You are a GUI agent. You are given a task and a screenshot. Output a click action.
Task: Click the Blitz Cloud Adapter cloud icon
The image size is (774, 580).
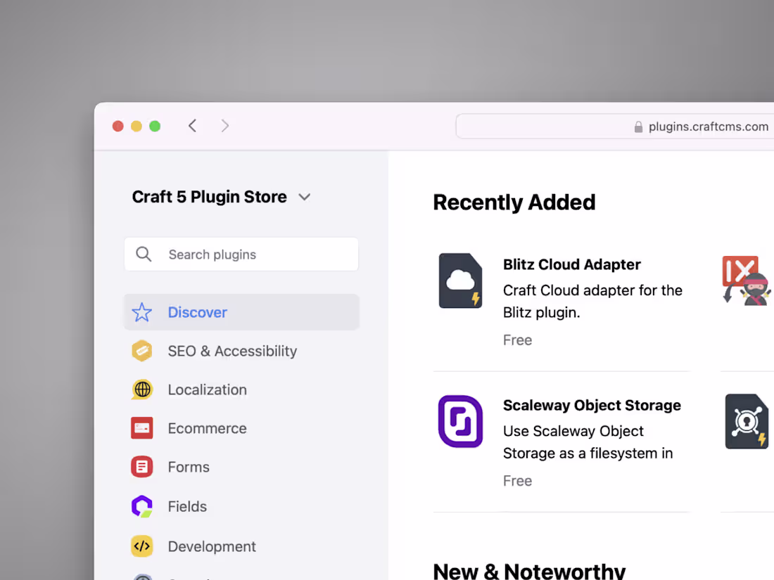(461, 280)
